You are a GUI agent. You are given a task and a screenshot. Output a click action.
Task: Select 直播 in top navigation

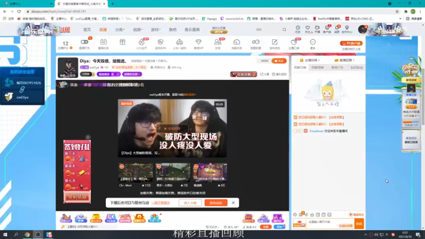pyautogui.click(x=103, y=30)
